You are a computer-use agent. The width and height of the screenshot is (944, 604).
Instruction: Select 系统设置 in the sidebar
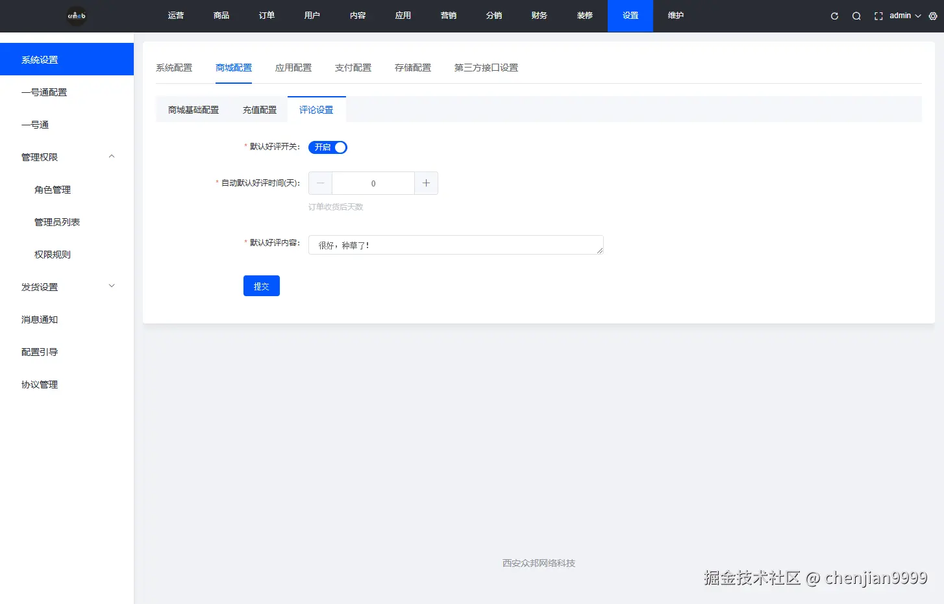tap(67, 59)
